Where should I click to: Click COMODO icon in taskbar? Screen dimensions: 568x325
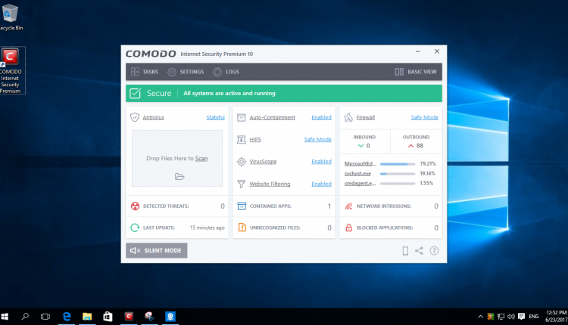point(129,317)
